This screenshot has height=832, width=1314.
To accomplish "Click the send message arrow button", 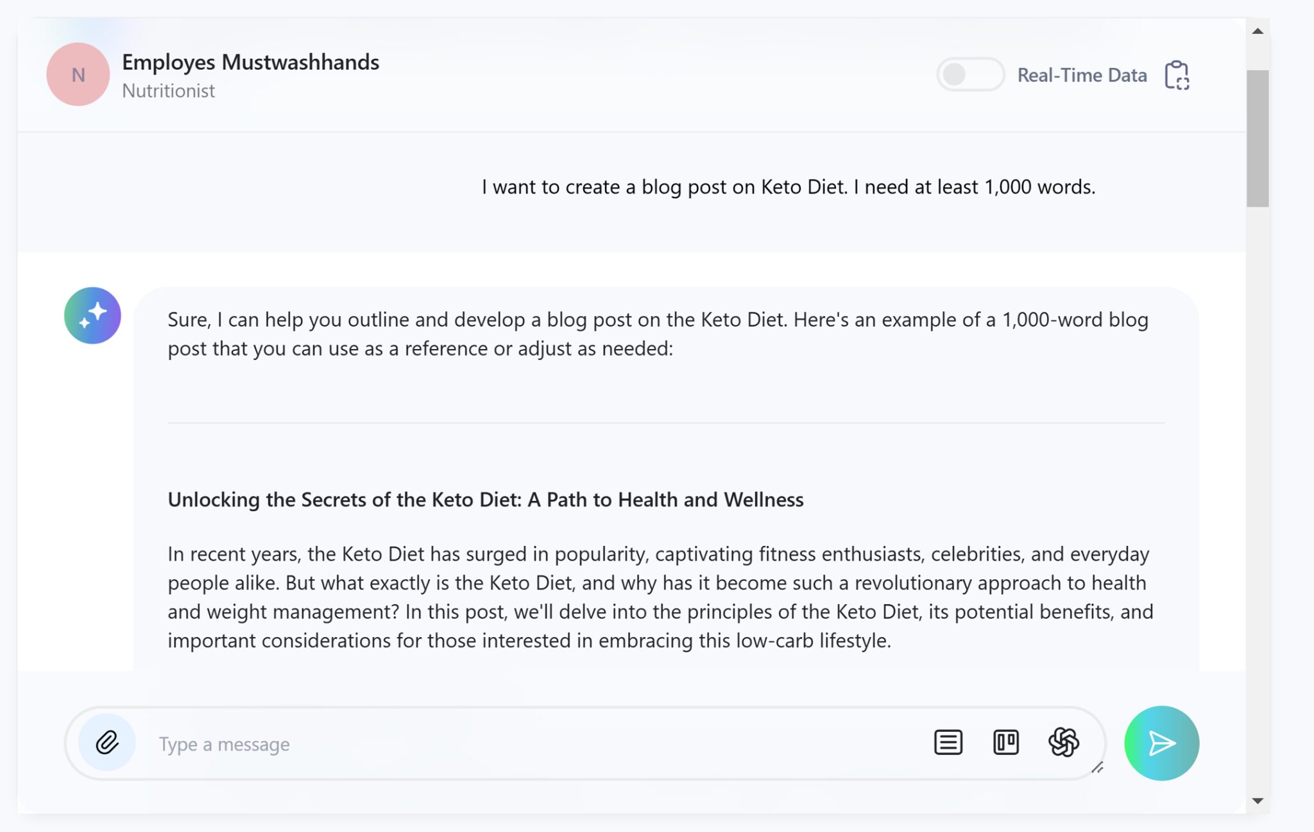I will 1161,743.
